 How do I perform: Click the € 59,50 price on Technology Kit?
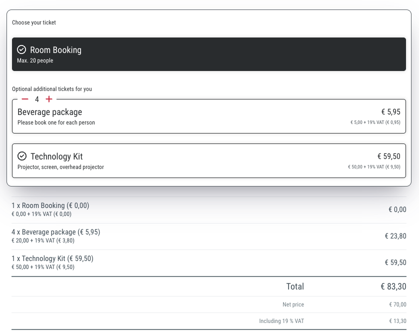point(388,156)
